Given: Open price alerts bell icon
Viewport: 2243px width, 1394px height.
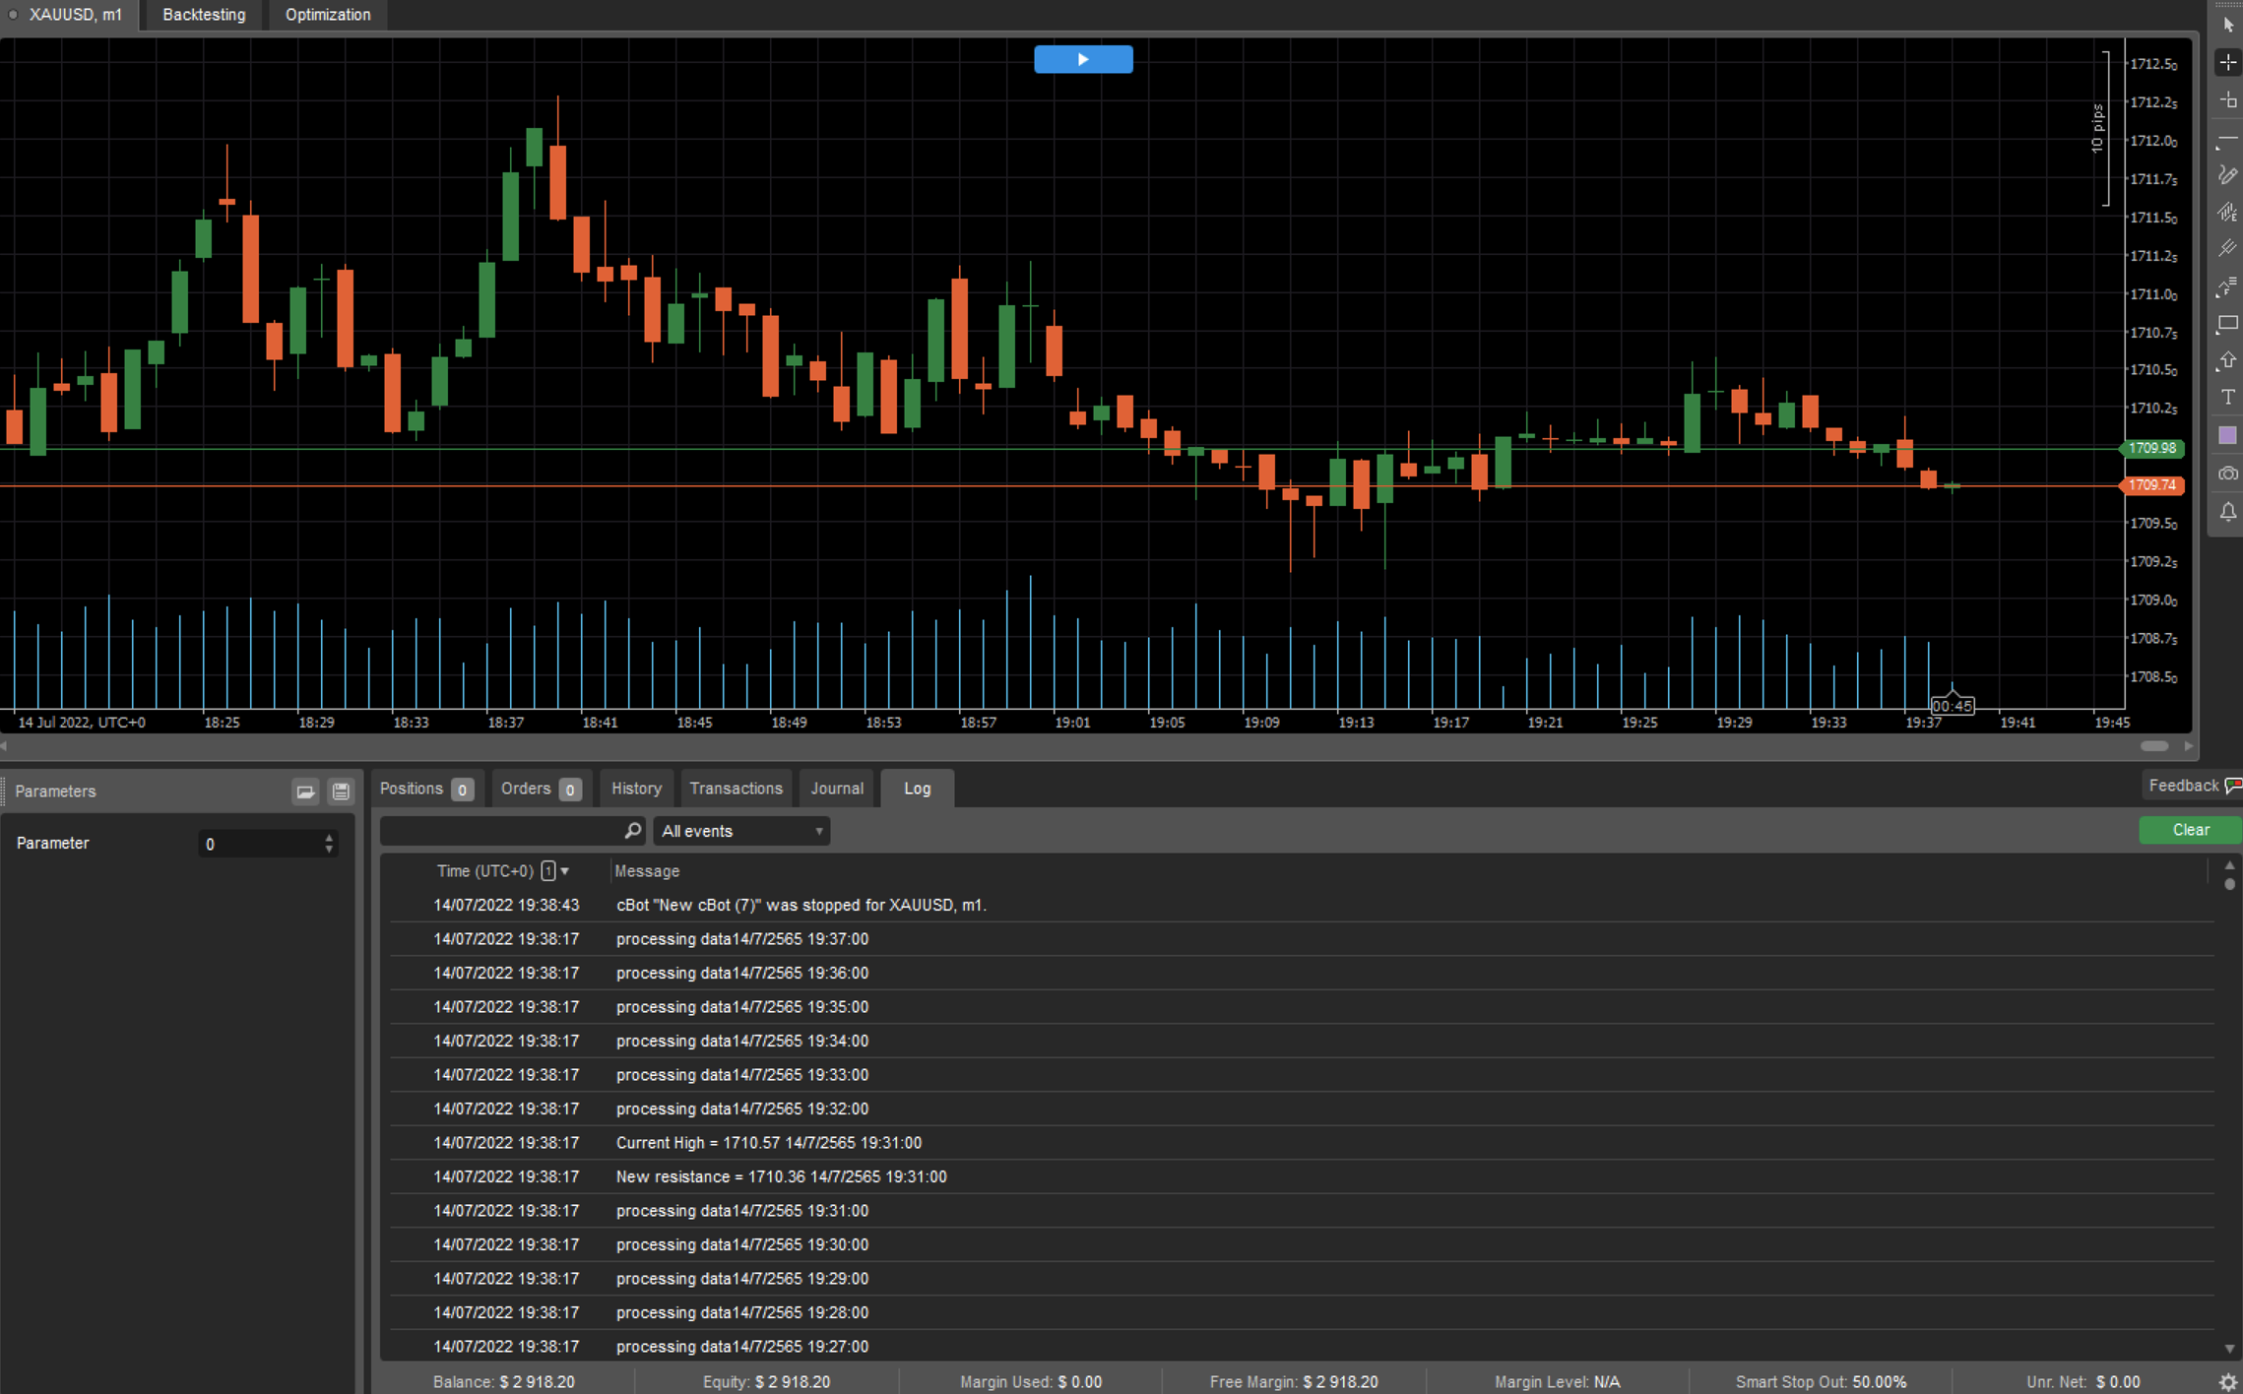Looking at the screenshot, I should [x=2228, y=511].
